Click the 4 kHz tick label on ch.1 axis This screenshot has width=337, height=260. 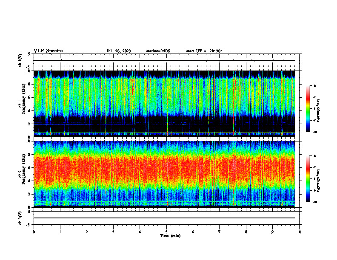(x=30, y=111)
